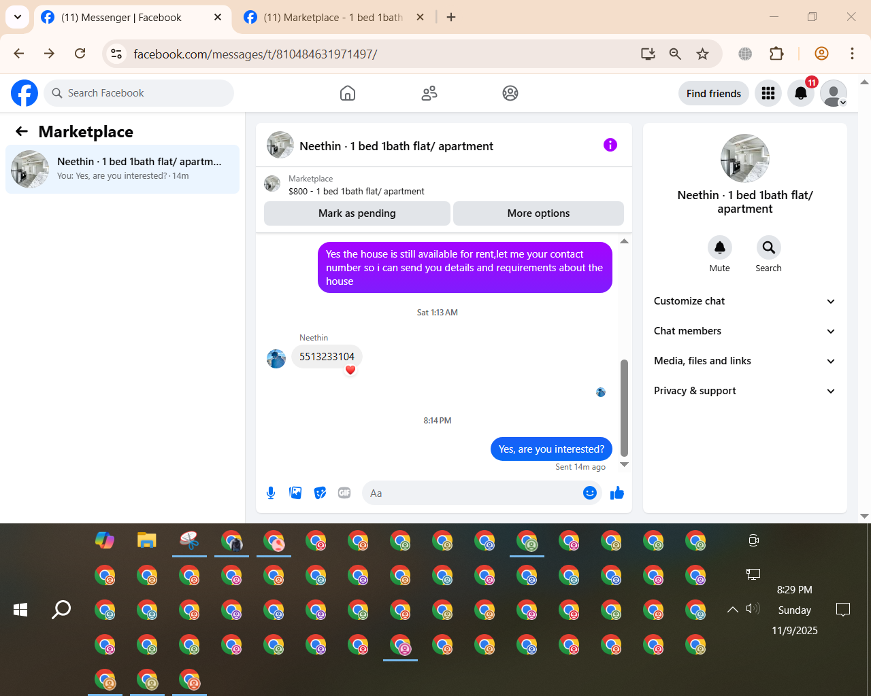Close the Marketplace - 1 bed 1bath tab
871x696 pixels.
pyautogui.click(x=421, y=17)
